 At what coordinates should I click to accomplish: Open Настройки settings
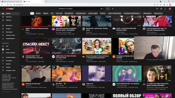[x=10, y=61]
